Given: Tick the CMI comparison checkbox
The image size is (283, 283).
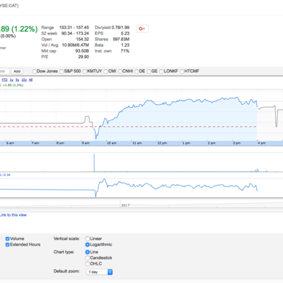Looking at the screenshot, I should coord(106,71).
